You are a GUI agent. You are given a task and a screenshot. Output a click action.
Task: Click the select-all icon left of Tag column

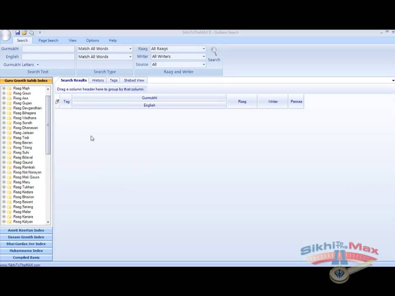[57, 102]
